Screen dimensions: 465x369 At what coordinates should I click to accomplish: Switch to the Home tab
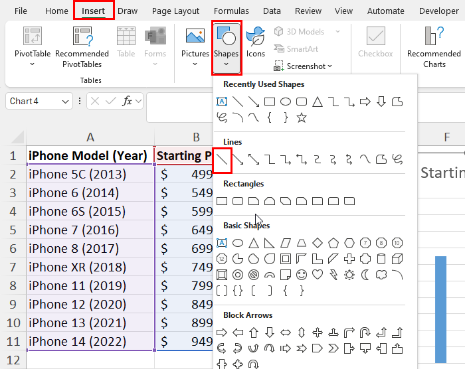click(x=56, y=11)
